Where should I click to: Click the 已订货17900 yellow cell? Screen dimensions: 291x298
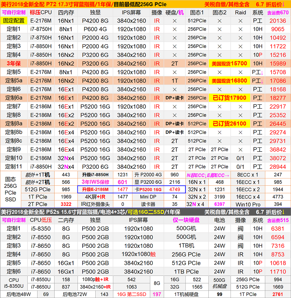(x=229, y=98)
